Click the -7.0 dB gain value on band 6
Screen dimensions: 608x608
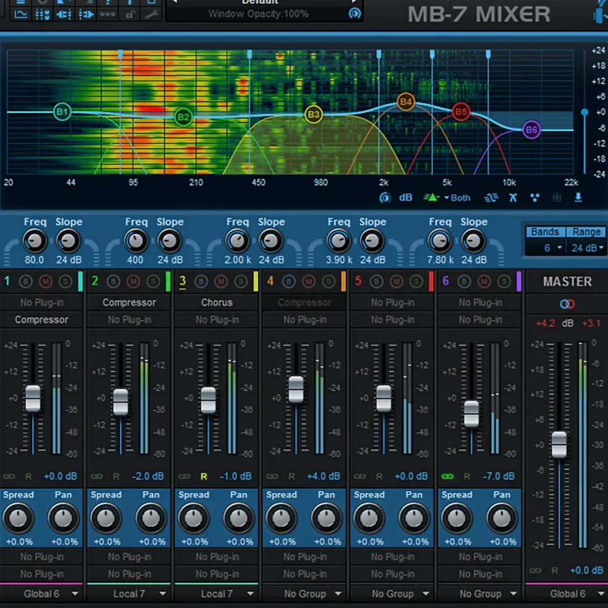[499, 476]
